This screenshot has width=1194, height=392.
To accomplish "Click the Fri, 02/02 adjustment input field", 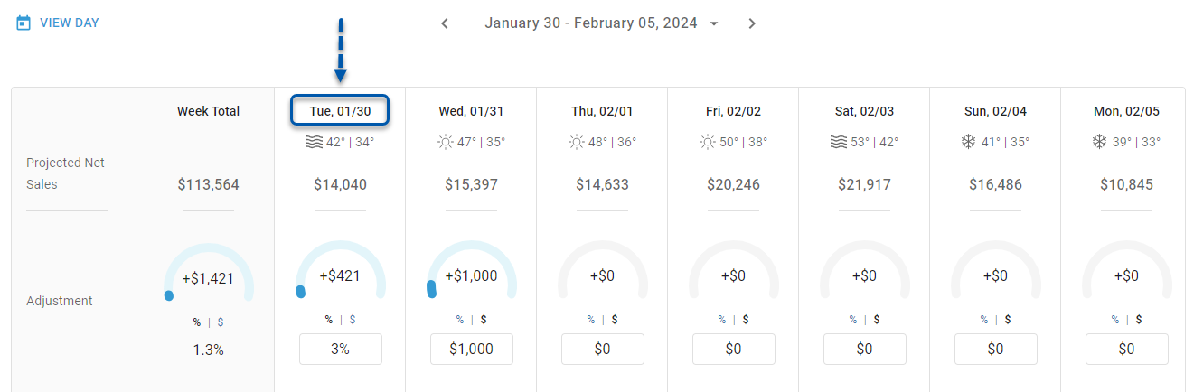I will pos(733,349).
